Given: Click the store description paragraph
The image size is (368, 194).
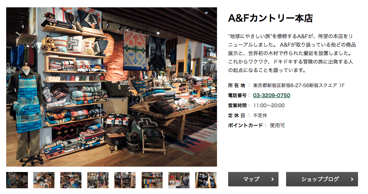Looking at the screenshot, I should coord(292,53).
